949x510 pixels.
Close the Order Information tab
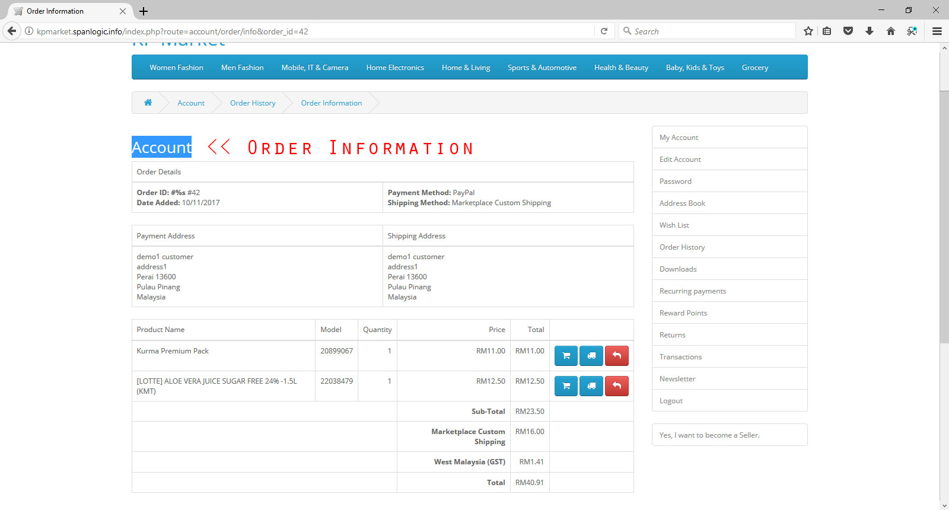(123, 11)
